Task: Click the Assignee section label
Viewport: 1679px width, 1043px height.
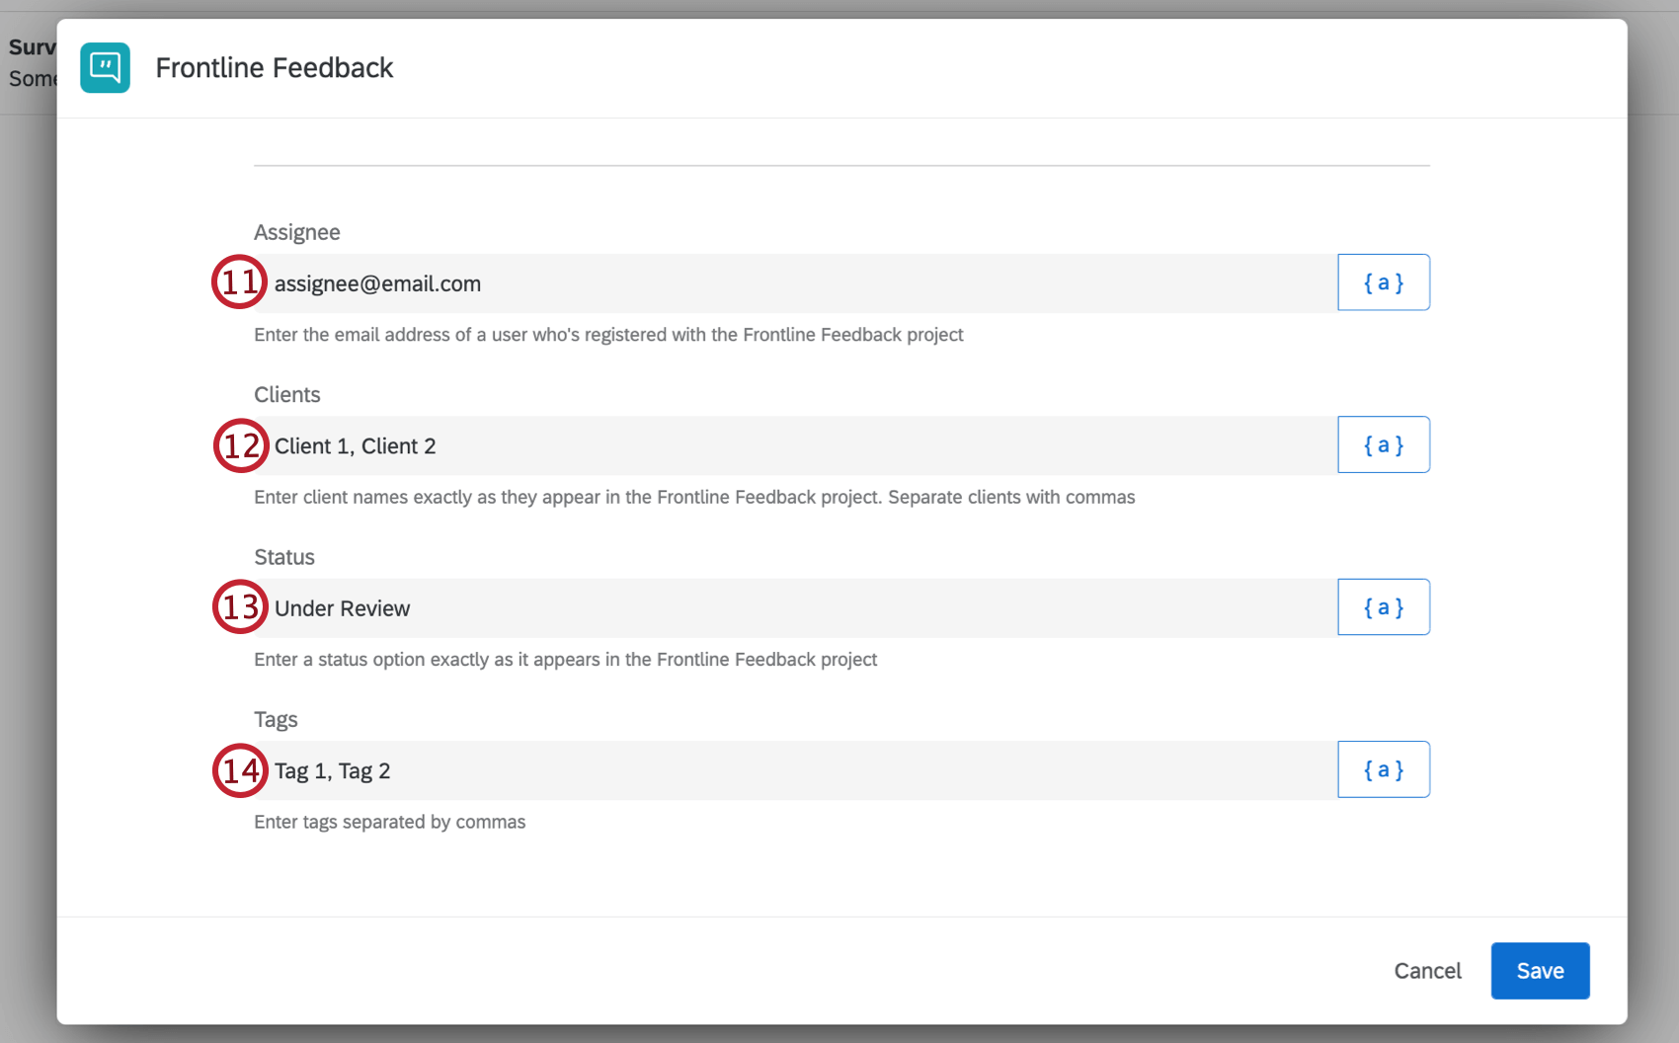Action: pos(296,231)
